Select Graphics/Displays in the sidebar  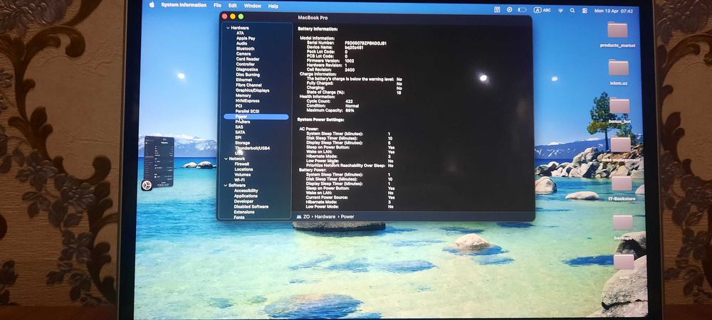(252, 90)
